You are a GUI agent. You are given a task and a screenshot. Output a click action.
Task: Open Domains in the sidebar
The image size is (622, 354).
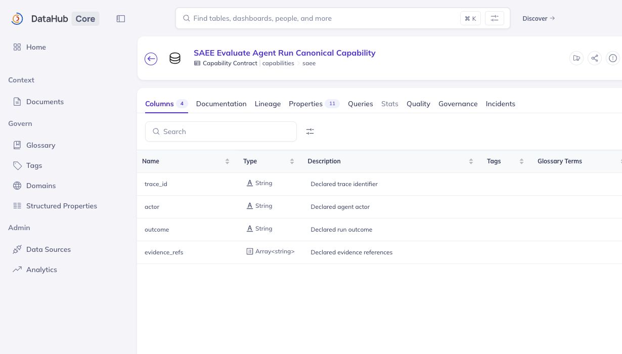click(x=41, y=186)
